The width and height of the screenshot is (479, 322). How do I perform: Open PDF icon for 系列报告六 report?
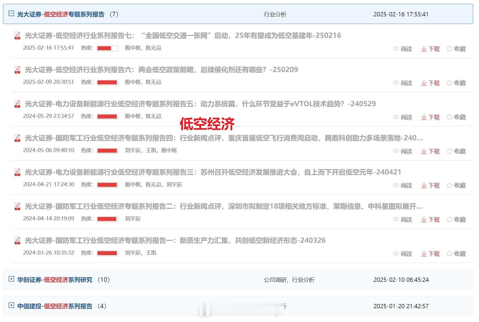click(18, 70)
